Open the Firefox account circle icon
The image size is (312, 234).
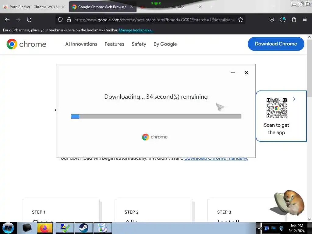[x=282, y=19]
